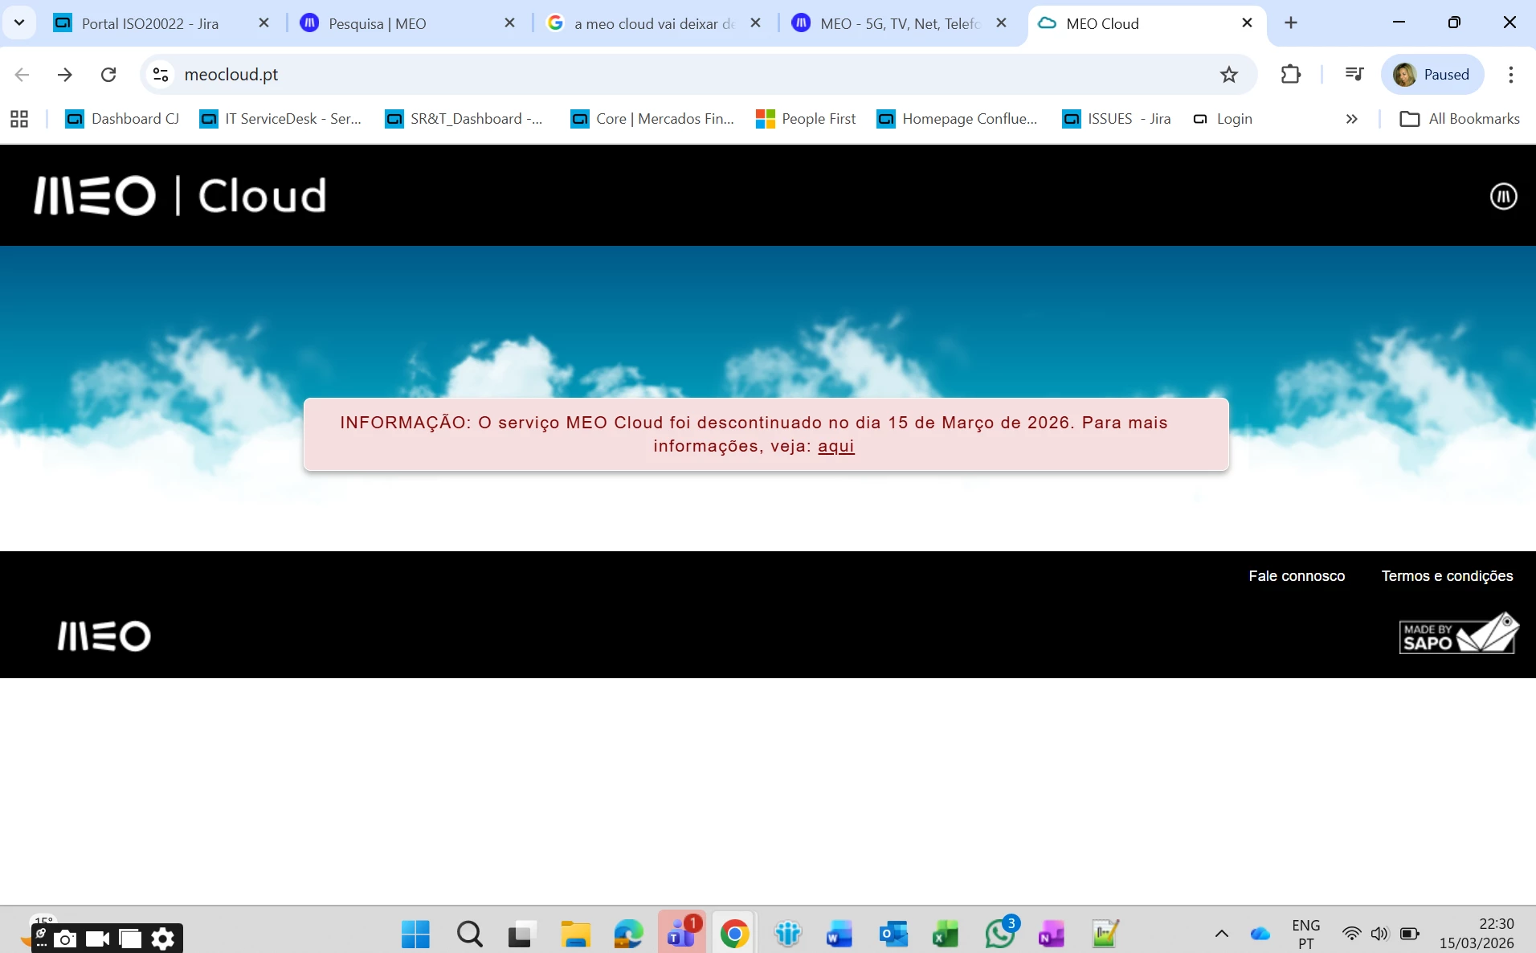Open the Extensions puzzle icon
This screenshot has height=953, width=1536.
coord(1290,75)
